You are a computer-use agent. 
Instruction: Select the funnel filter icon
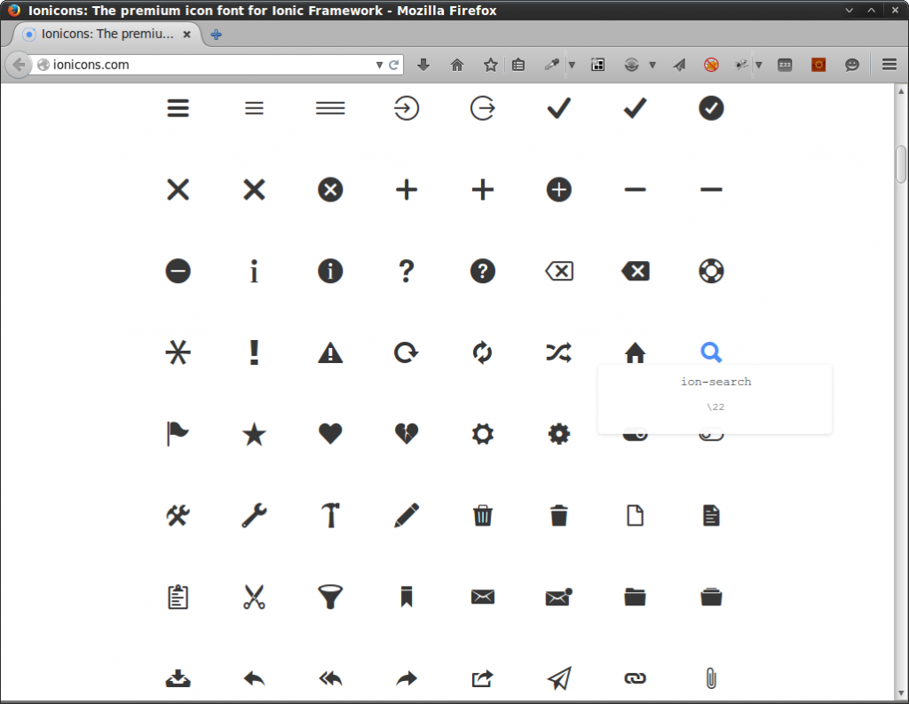pos(330,597)
